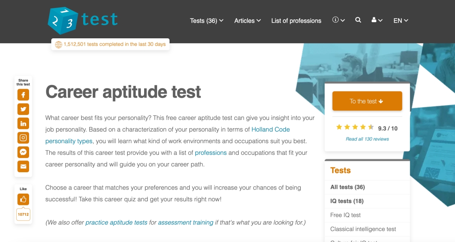
Task: Open the Read all 130 reviews link
Action: pyautogui.click(x=367, y=139)
